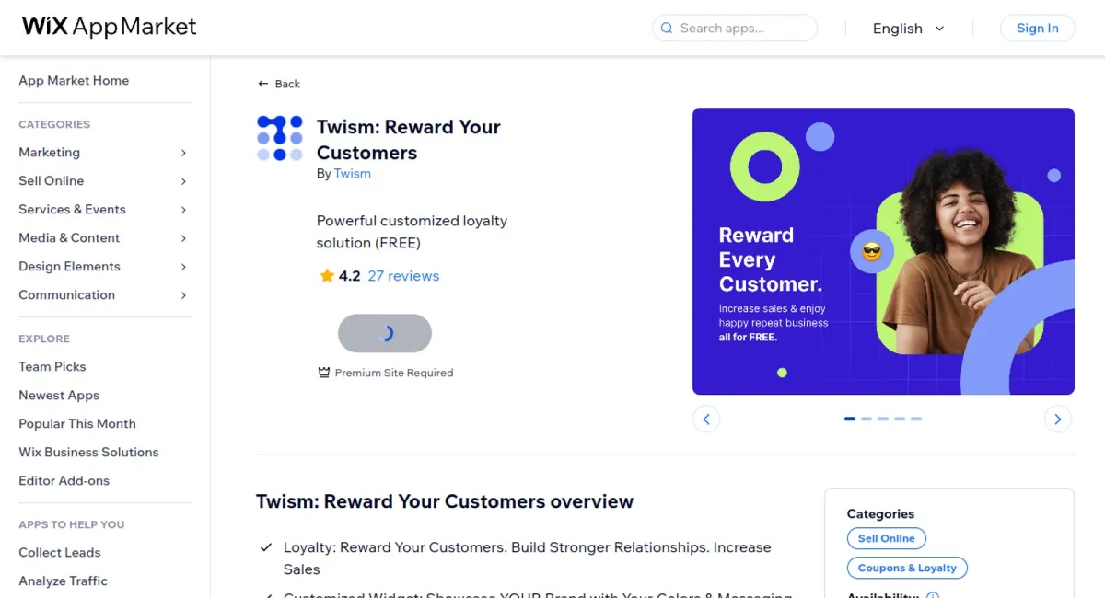The width and height of the screenshot is (1105, 598).
Task: Select the second carousel dot
Action: tap(867, 419)
